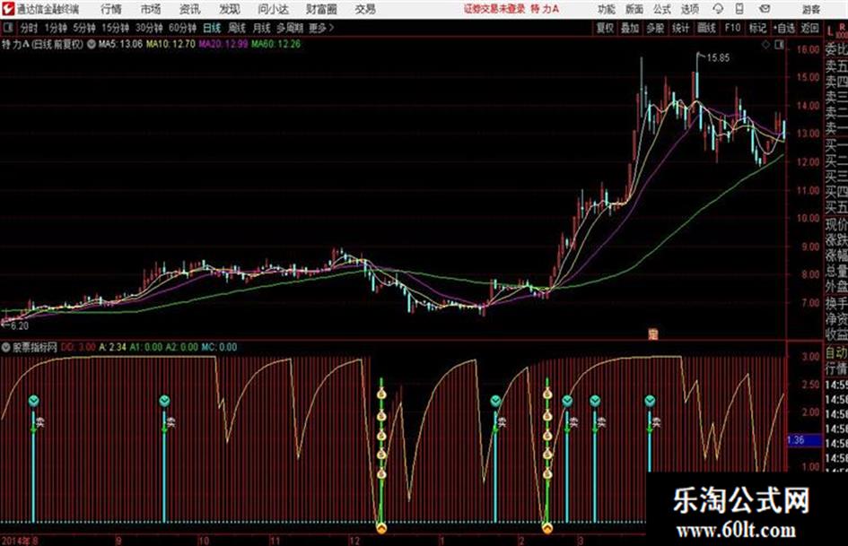
Task: Select the 日线 daily period tab
Action: coord(212,28)
